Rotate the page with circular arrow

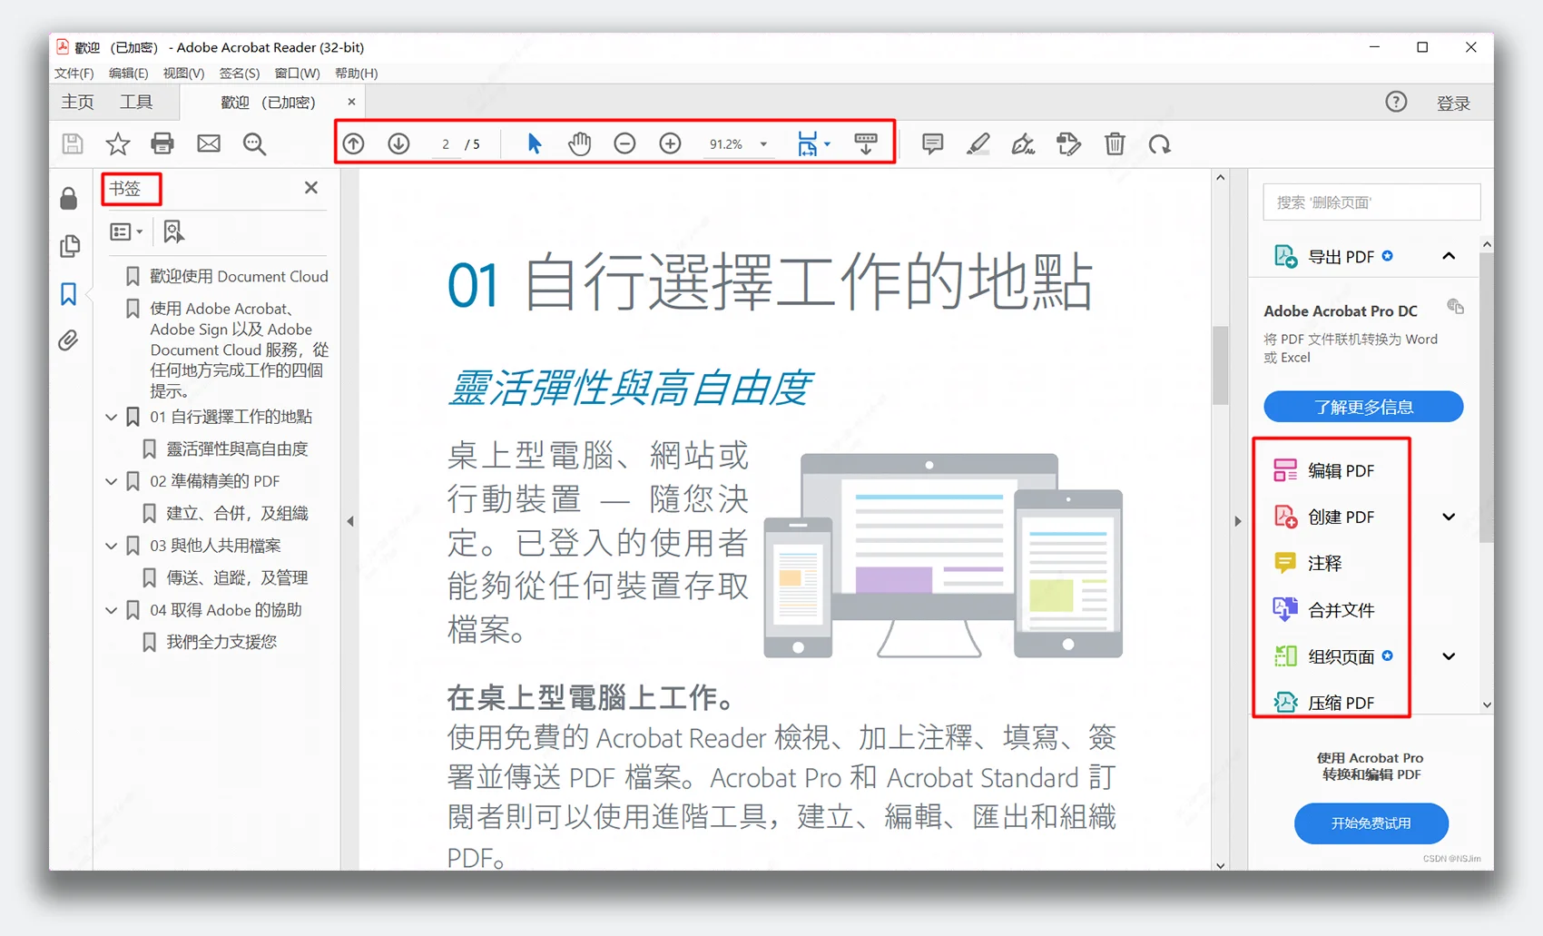pos(1160,144)
